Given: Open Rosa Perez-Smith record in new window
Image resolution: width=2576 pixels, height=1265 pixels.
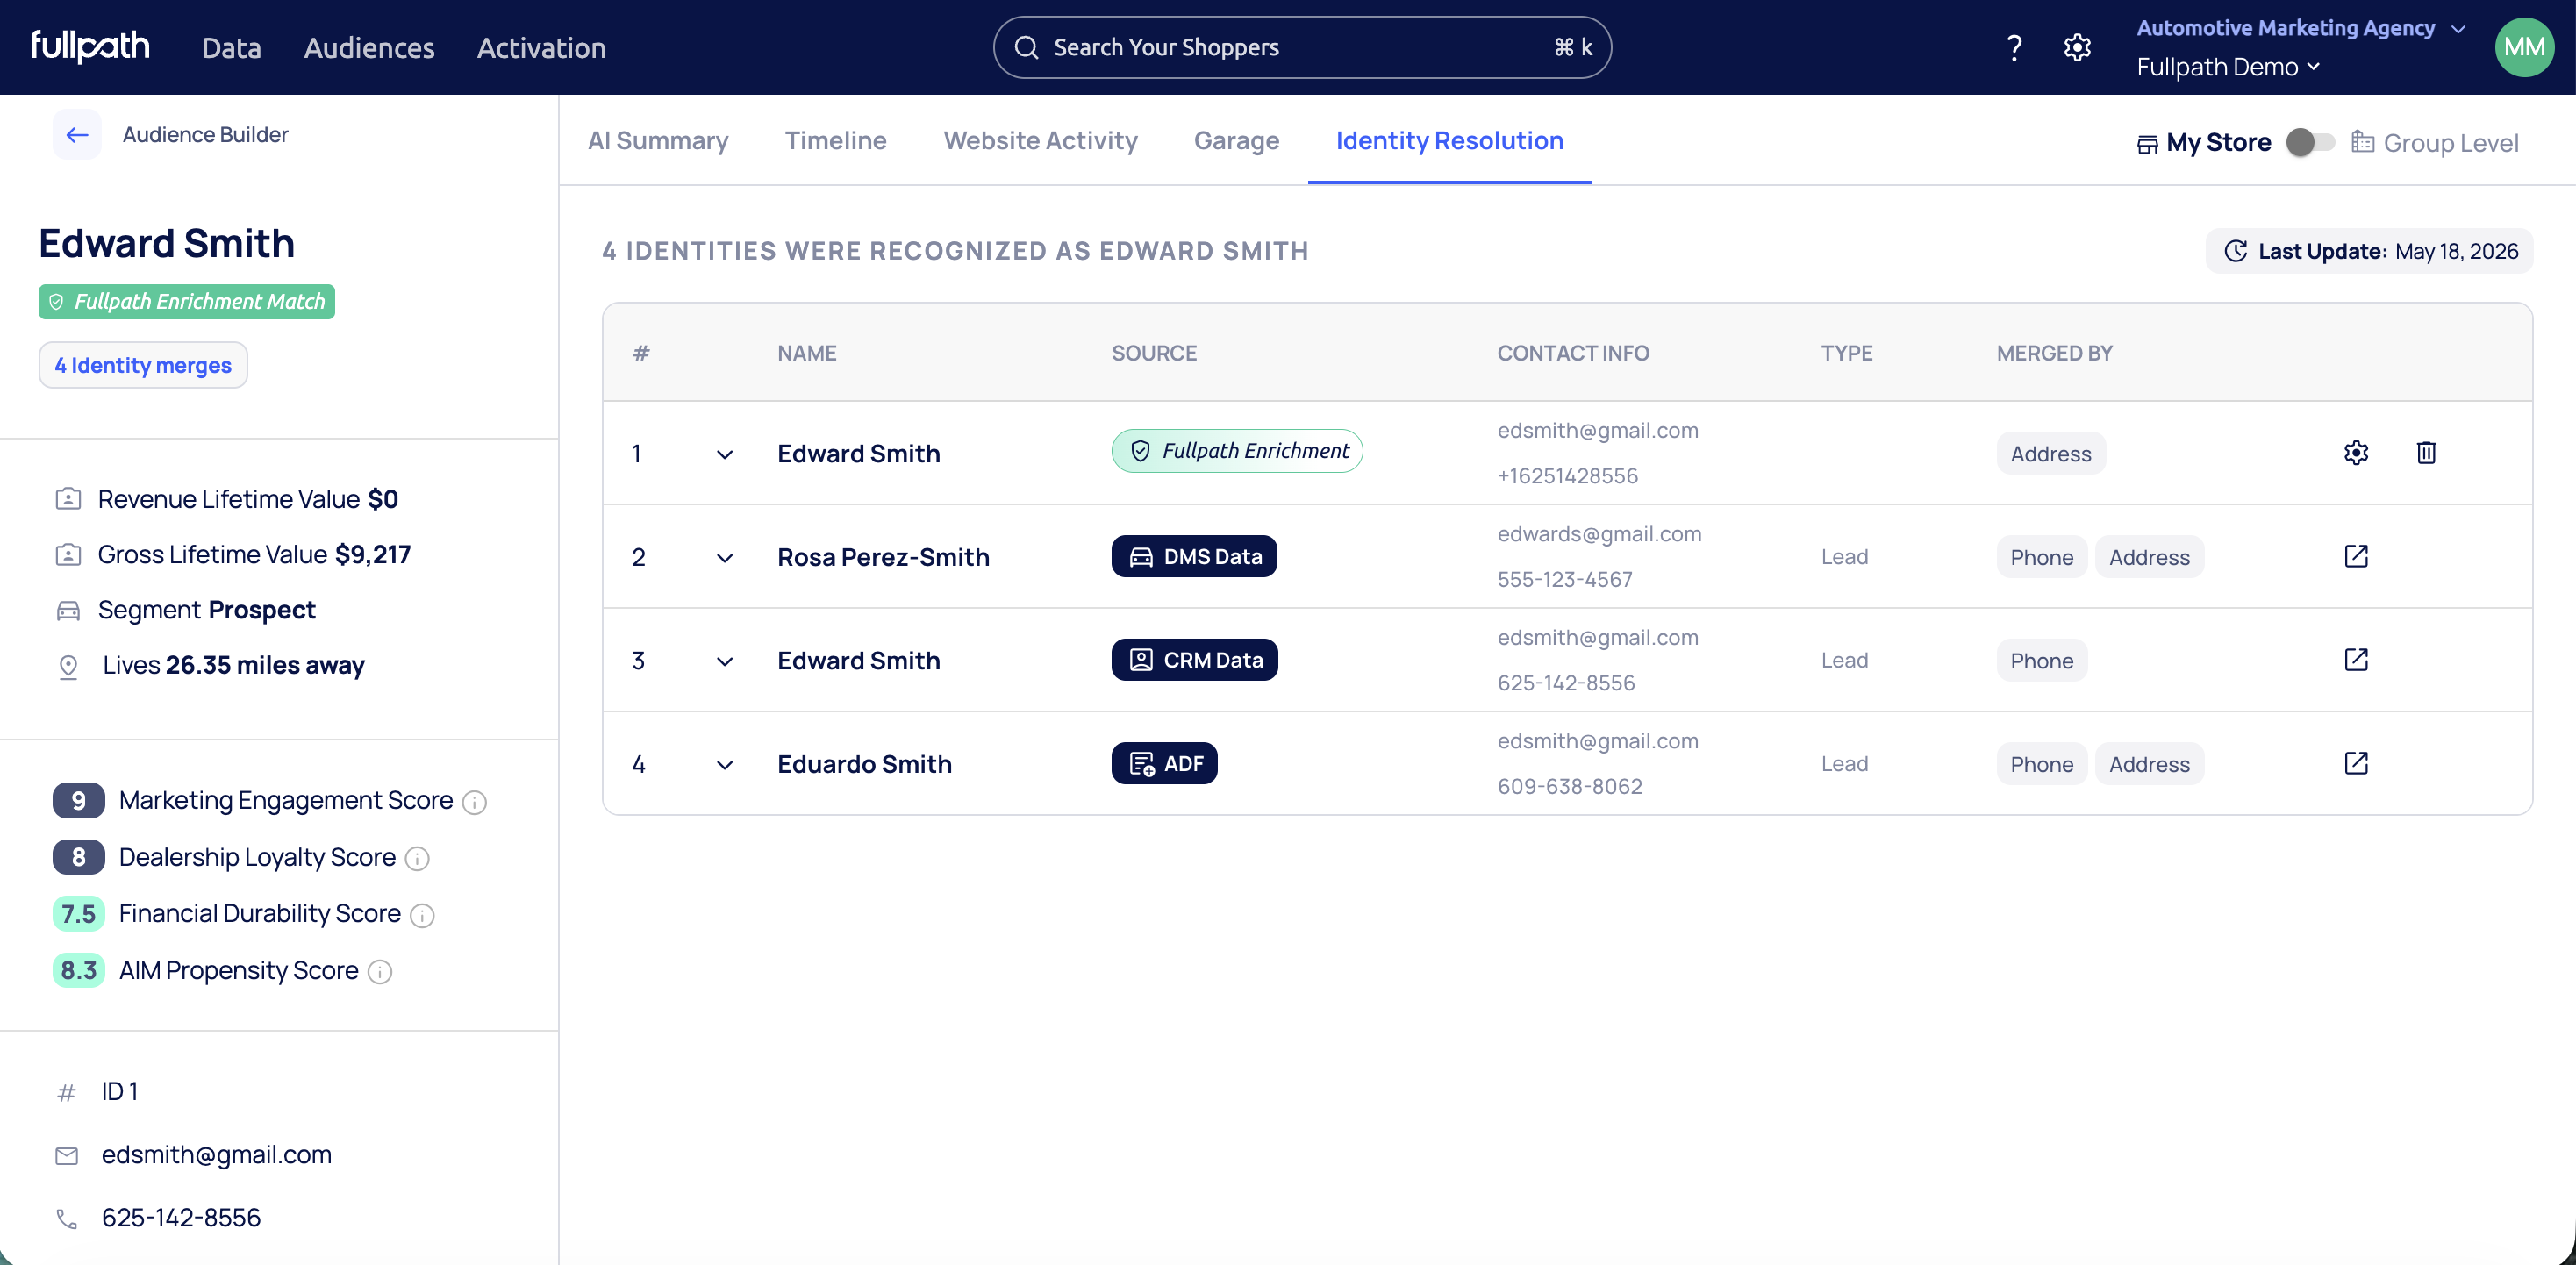Looking at the screenshot, I should (2356, 556).
